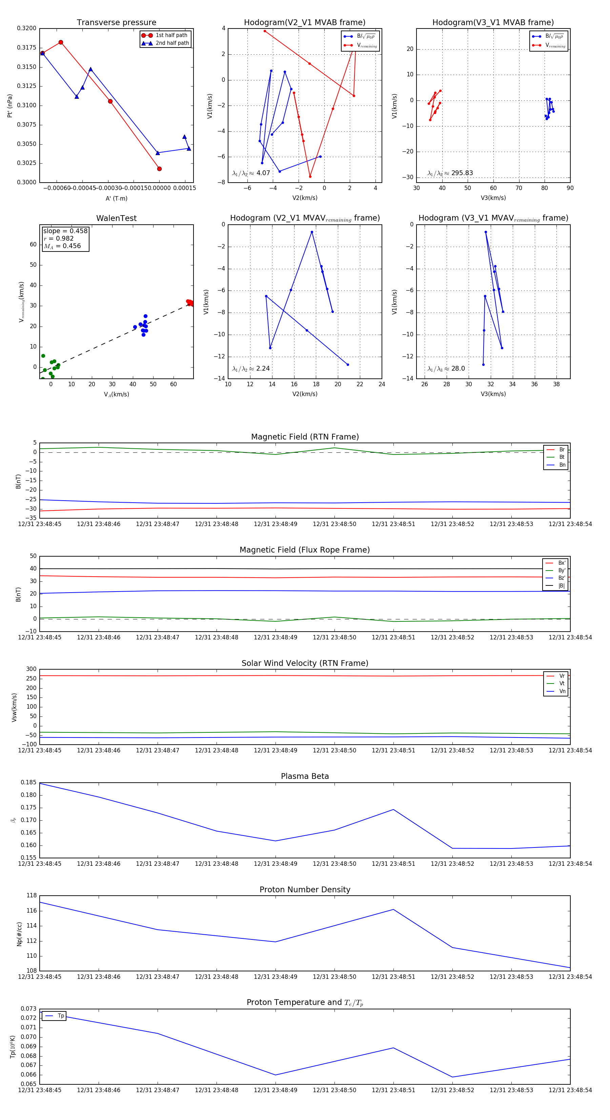Click the WalenTest slope statistics box
610x1120 pixels.
65,238
